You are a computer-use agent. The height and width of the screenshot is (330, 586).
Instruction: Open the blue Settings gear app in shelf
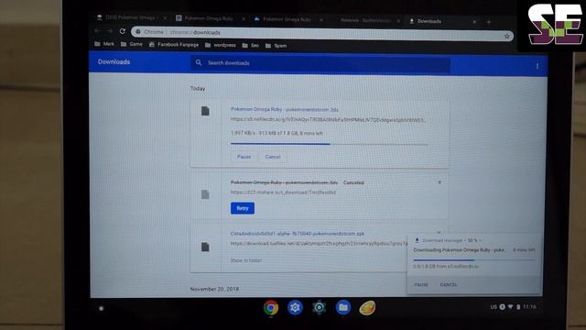point(295,308)
